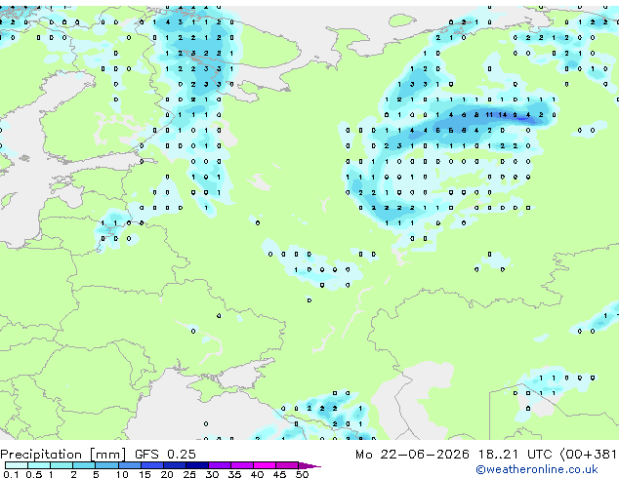Click the purple arrow tip past 50
Image resolution: width=619 pixels, height=478 pixels.
(x=309, y=465)
